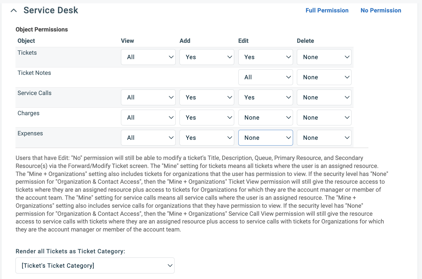Open the Expenses Edit dropdown
Viewport: 422px width, 279px height.
pyautogui.click(x=265, y=138)
